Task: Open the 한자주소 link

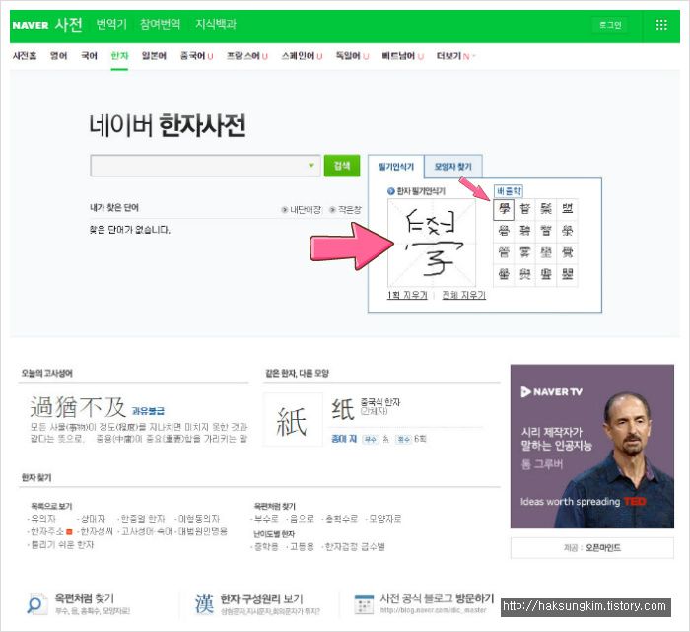Action: (46, 531)
